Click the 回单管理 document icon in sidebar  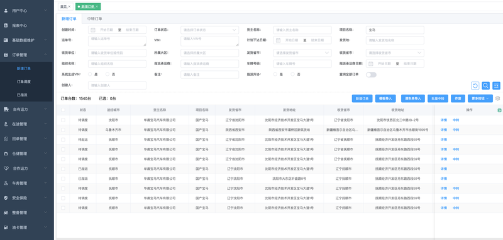point(6,139)
